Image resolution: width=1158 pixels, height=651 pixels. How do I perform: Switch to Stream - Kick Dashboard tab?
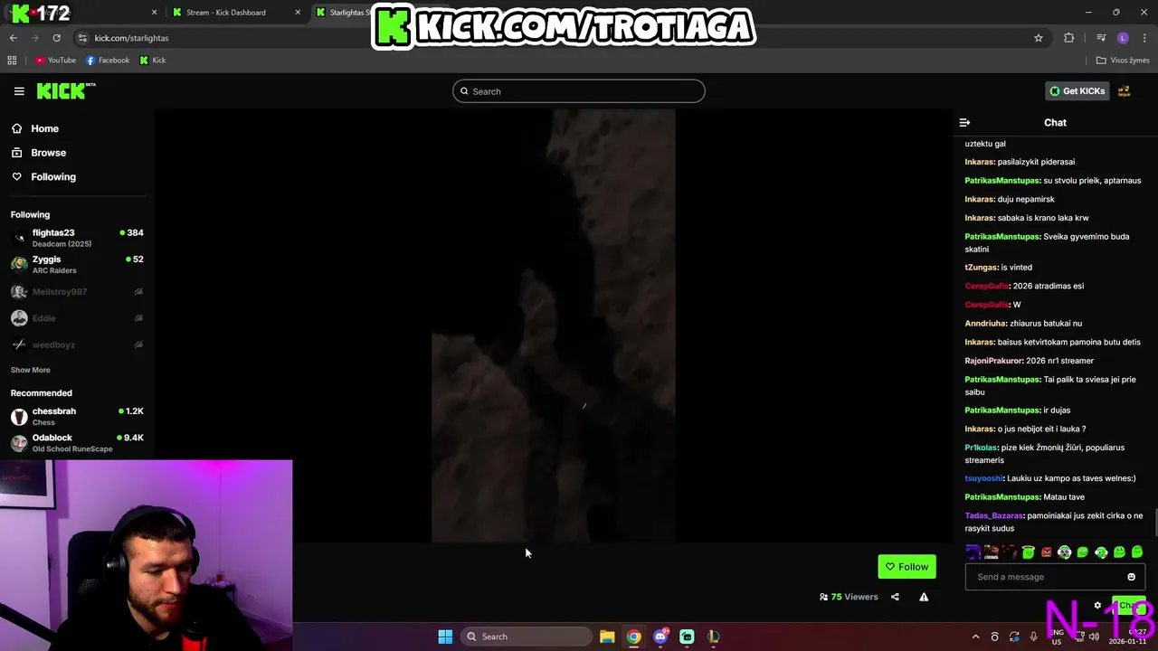click(226, 13)
